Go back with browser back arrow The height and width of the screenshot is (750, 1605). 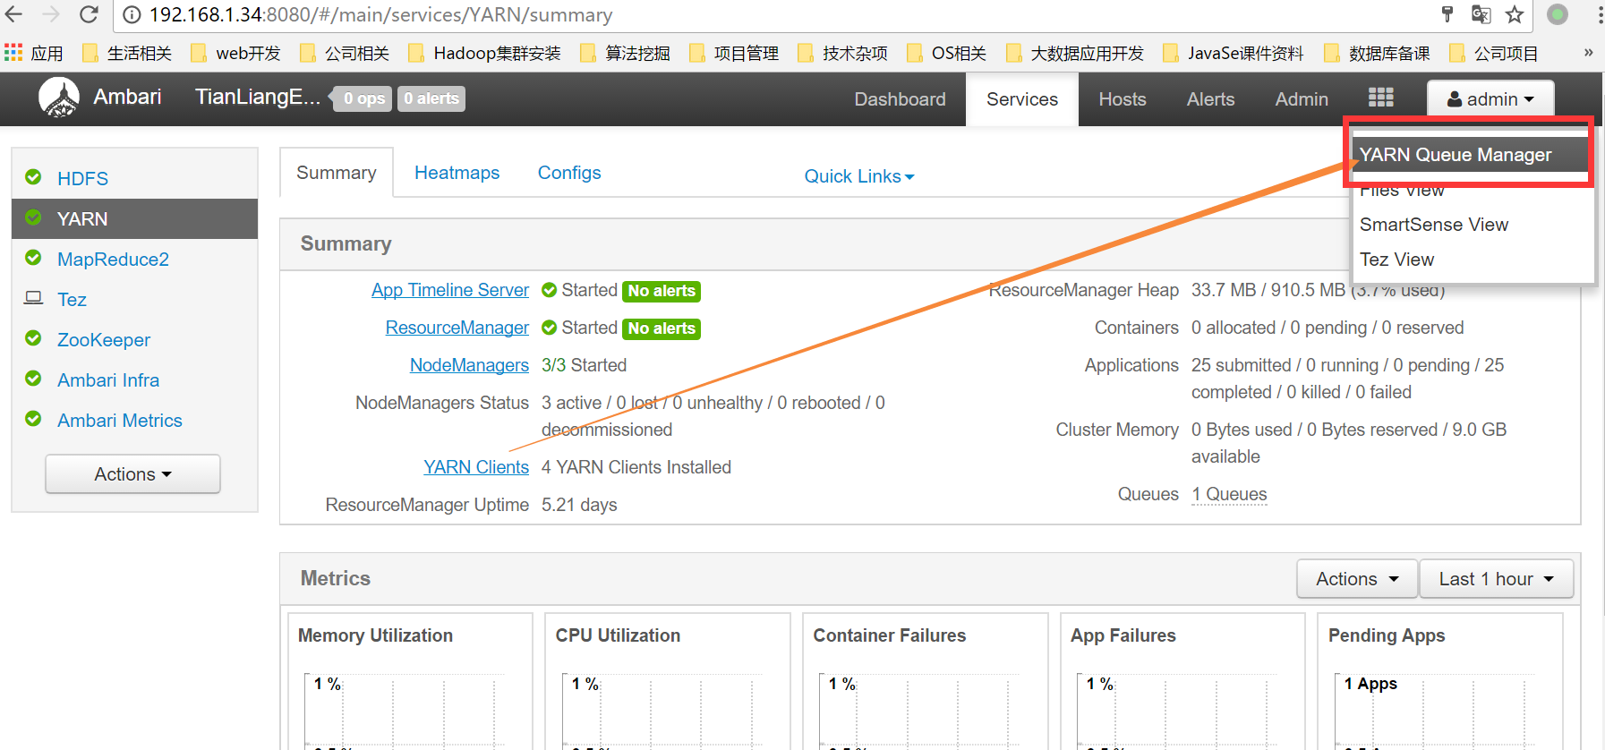pyautogui.click(x=14, y=14)
